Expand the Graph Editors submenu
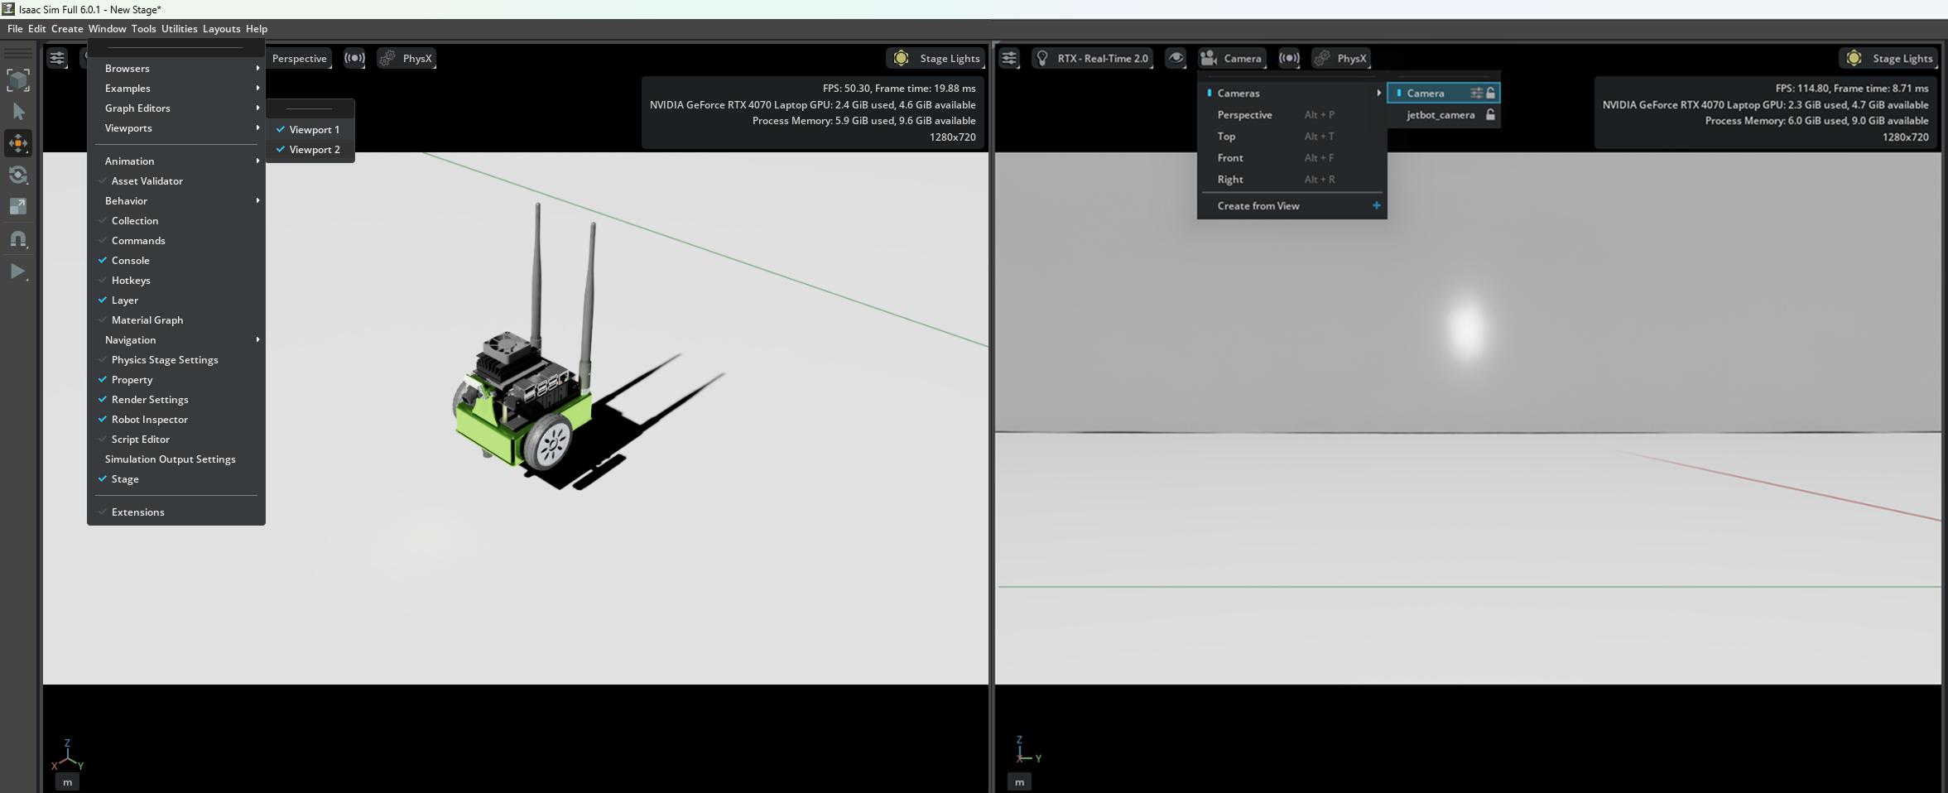This screenshot has width=1948, height=793. tap(176, 108)
